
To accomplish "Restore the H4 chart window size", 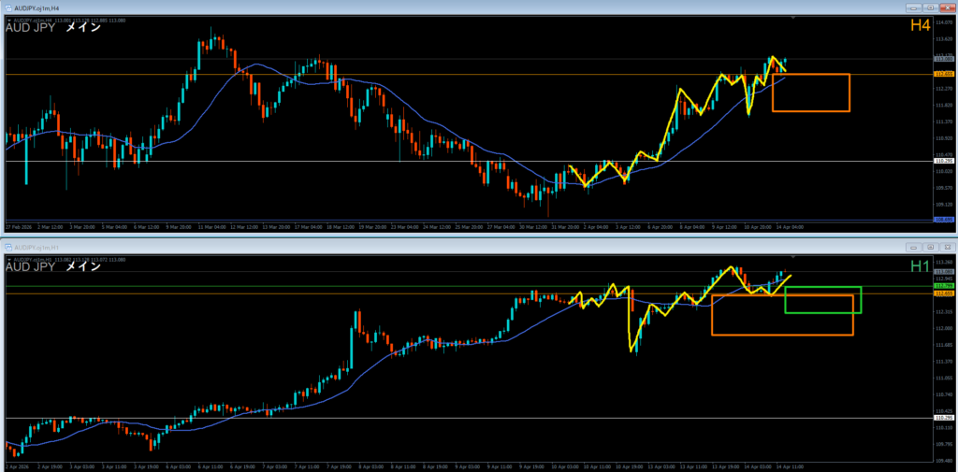I will 929,8.
